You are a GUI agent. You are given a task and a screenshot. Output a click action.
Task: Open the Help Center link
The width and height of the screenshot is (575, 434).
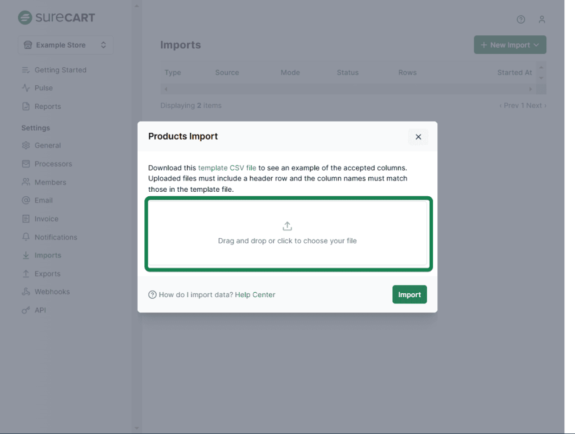255,294
